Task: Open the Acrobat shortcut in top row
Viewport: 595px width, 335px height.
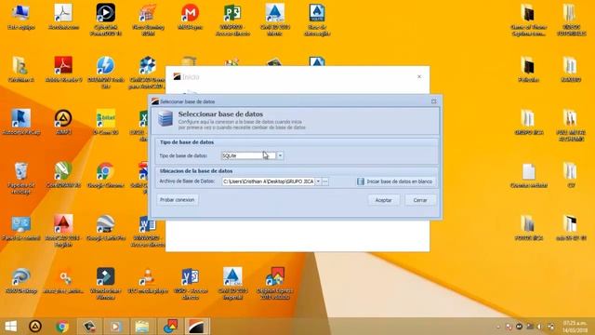Action: (x=63, y=17)
